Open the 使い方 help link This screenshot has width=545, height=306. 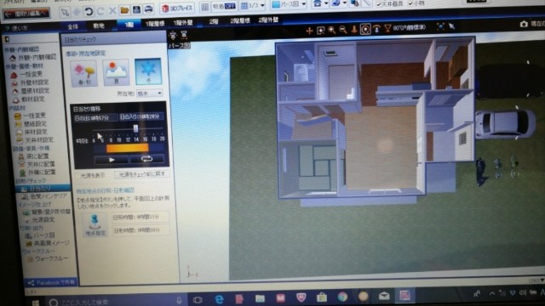click(16, 28)
